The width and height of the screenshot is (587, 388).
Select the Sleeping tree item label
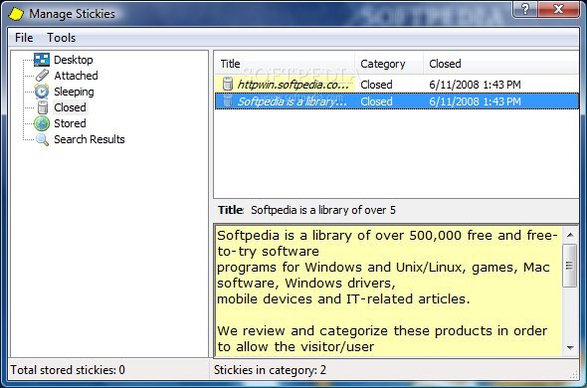(x=74, y=92)
